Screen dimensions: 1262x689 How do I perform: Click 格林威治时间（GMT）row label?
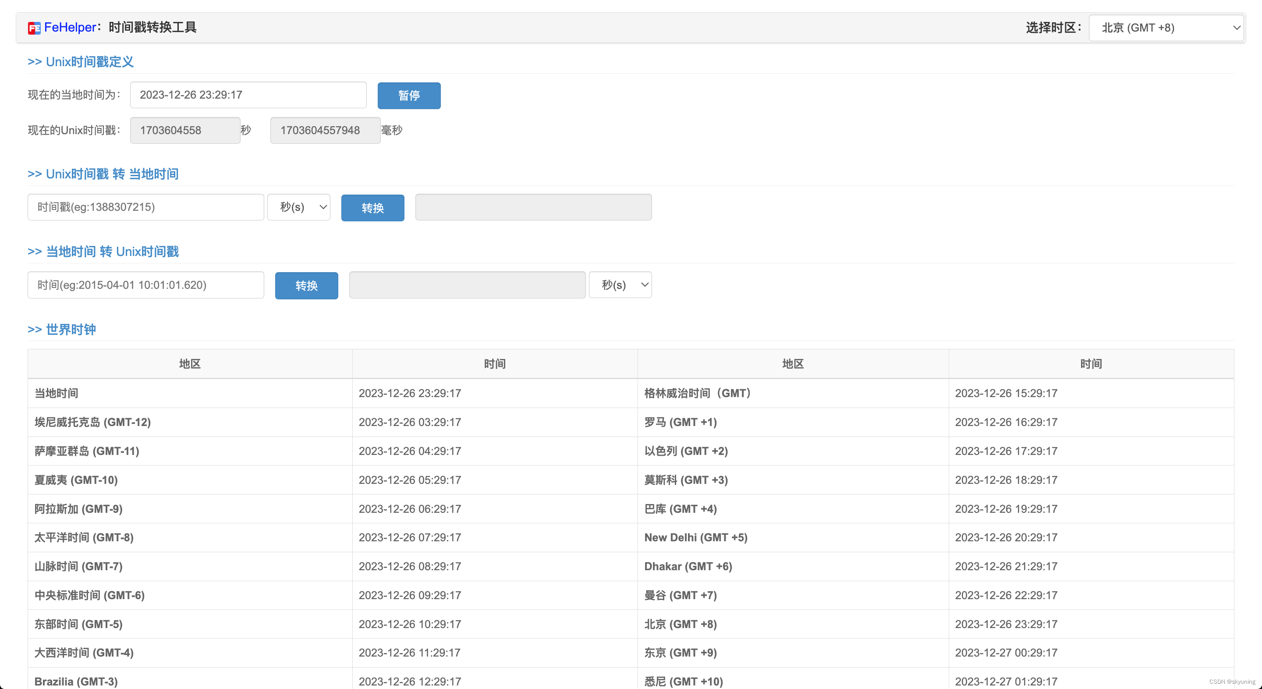698,394
